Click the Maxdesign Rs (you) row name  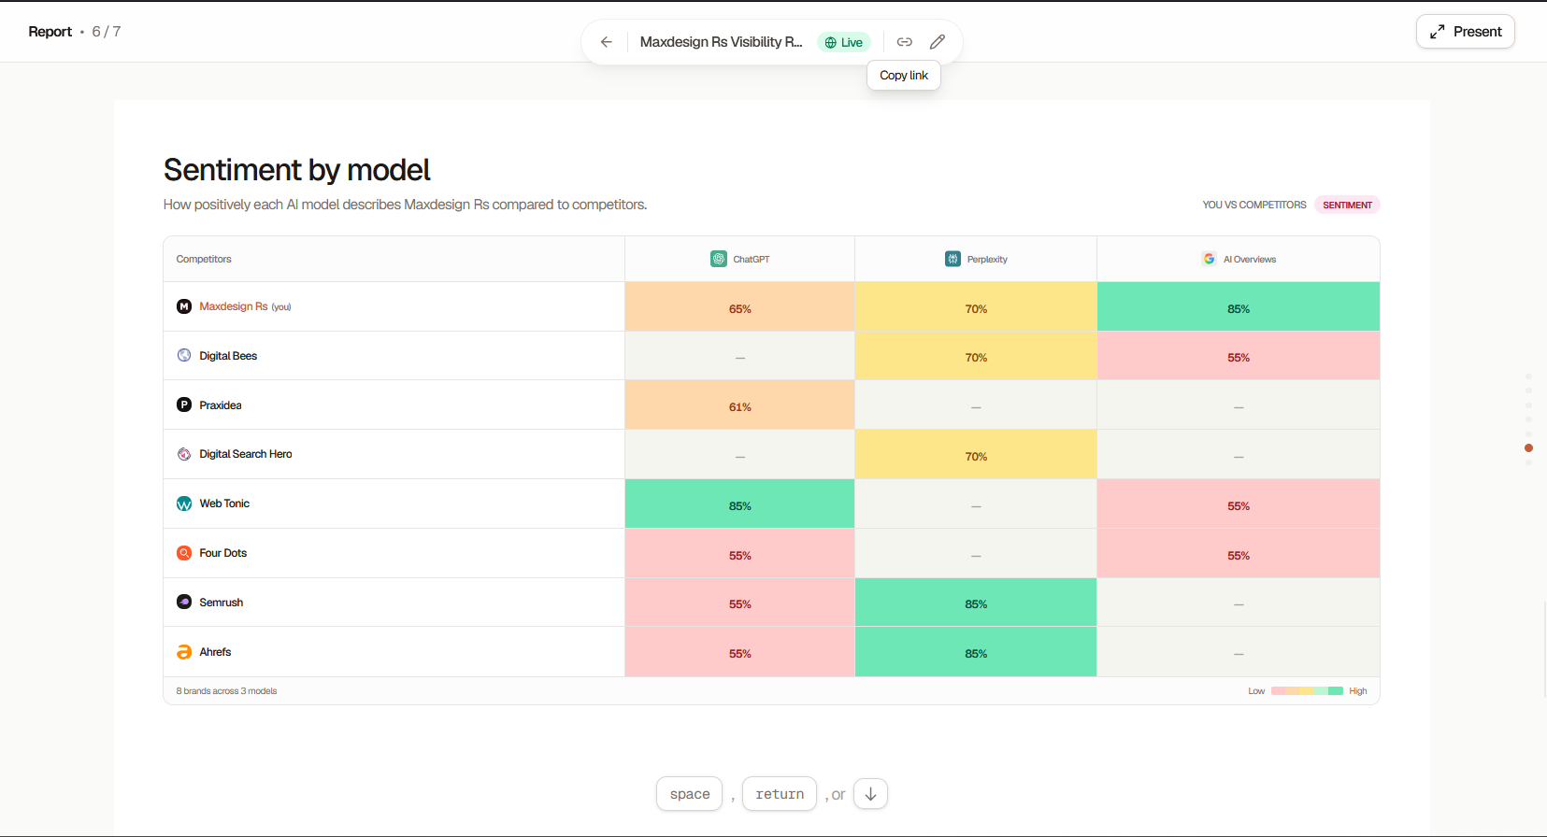pos(245,306)
